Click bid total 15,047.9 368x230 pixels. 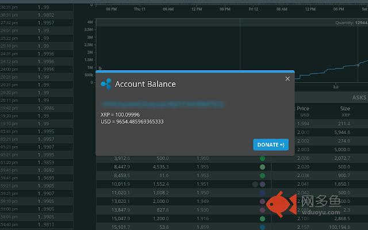(x=121, y=218)
